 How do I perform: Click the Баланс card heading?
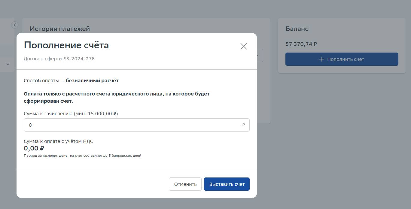coord(297,29)
